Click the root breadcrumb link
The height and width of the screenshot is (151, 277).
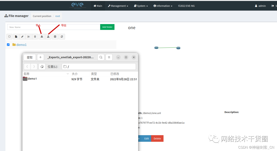[x=58, y=16]
